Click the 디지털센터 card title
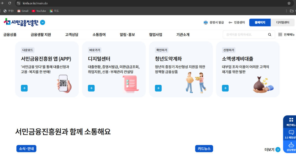Screen dimensions: 296x154 coord(99,59)
